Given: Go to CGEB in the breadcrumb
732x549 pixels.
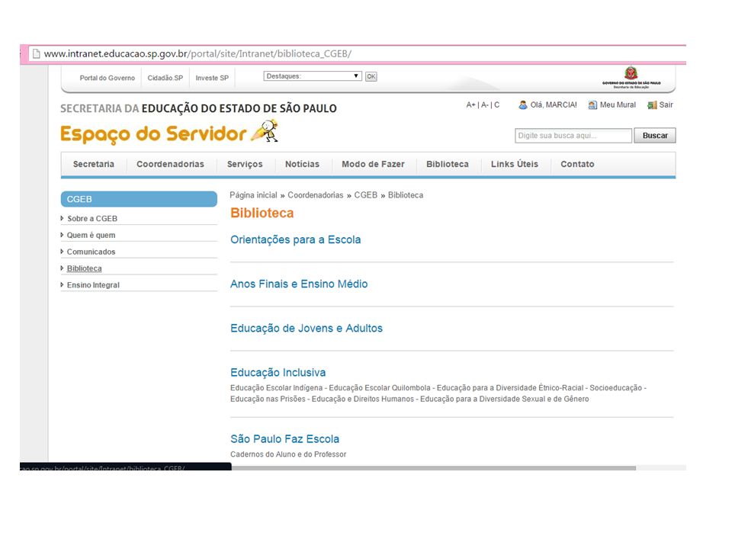Looking at the screenshot, I should [x=365, y=195].
